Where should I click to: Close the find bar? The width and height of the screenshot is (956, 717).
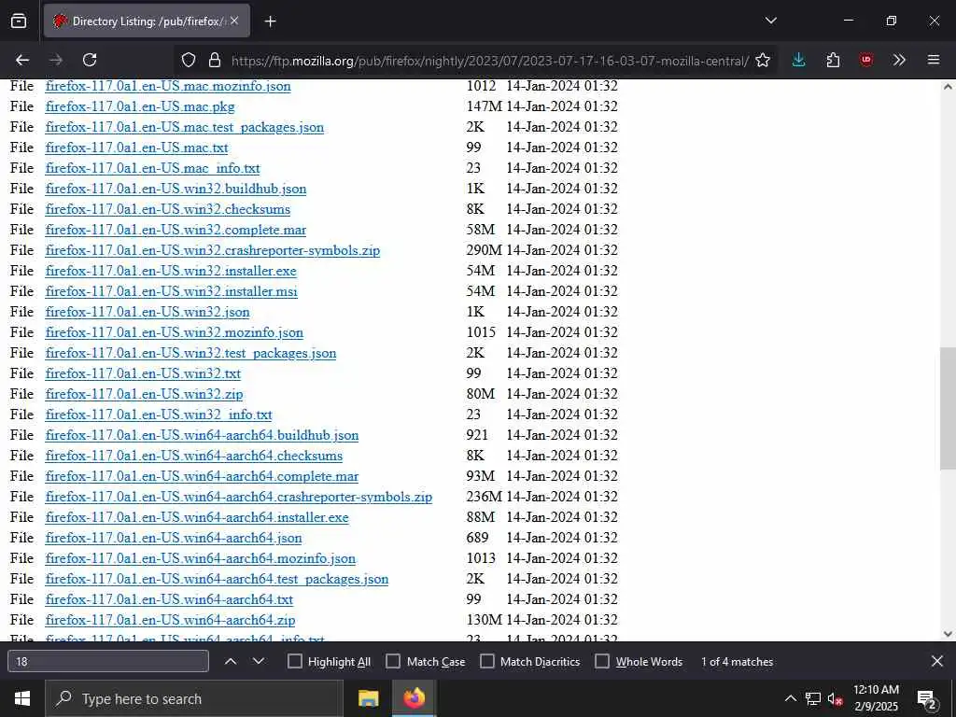coord(937,661)
